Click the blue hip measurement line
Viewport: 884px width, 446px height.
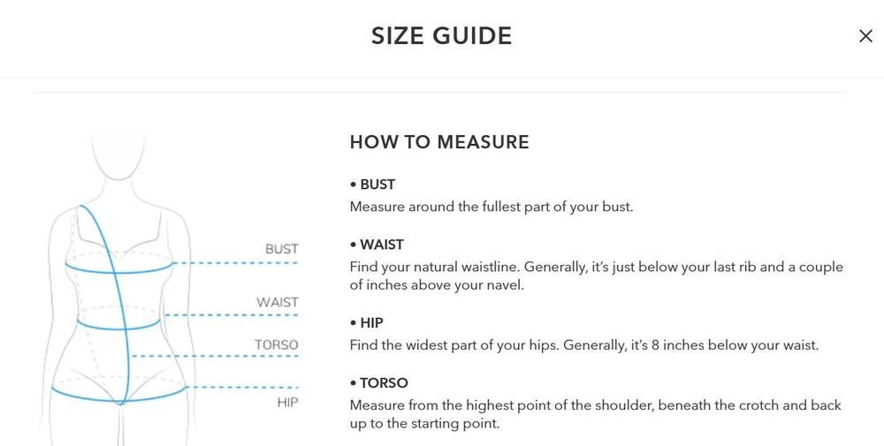click(x=85, y=397)
